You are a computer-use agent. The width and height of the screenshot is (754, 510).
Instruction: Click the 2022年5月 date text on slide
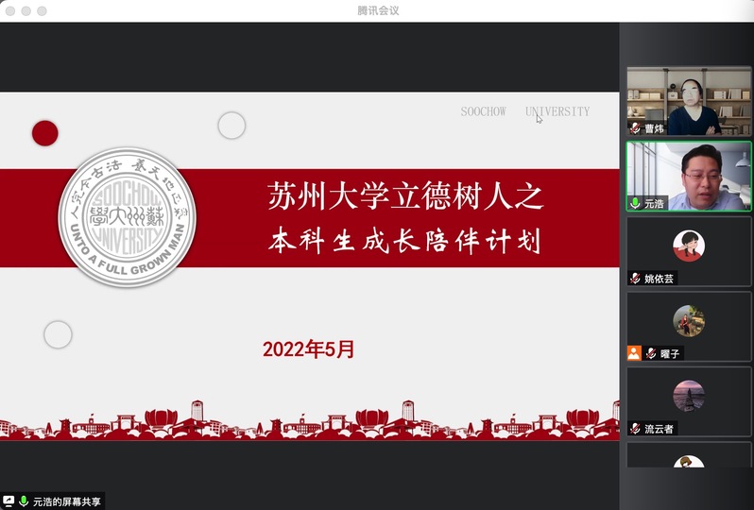click(309, 349)
